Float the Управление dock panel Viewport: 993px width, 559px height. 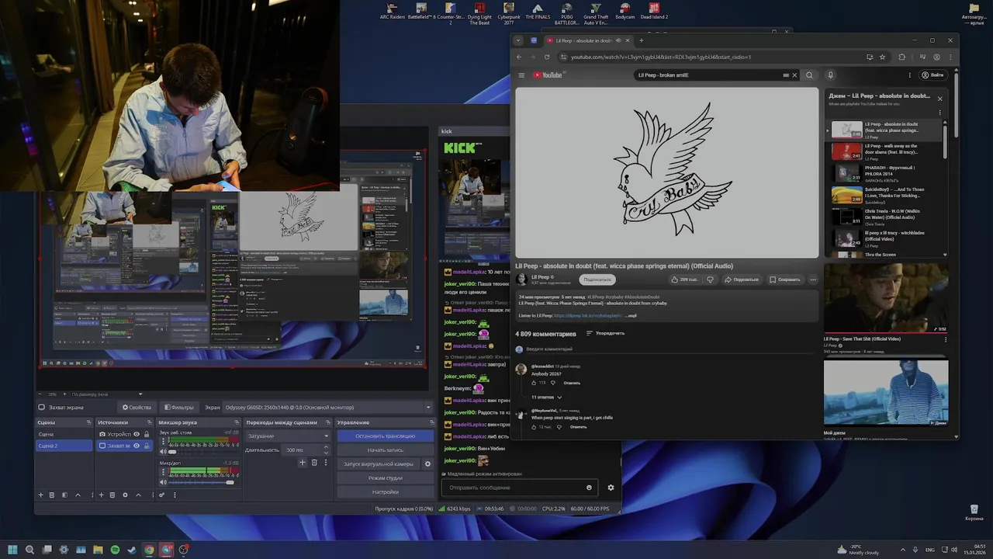coord(431,422)
